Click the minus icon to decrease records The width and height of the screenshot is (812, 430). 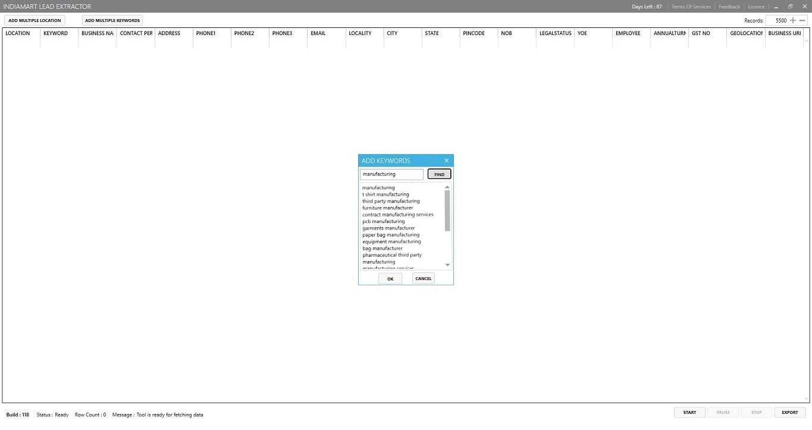click(x=802, y=20)
